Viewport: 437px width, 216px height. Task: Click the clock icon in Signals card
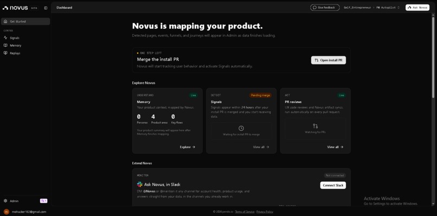[241, 128]
